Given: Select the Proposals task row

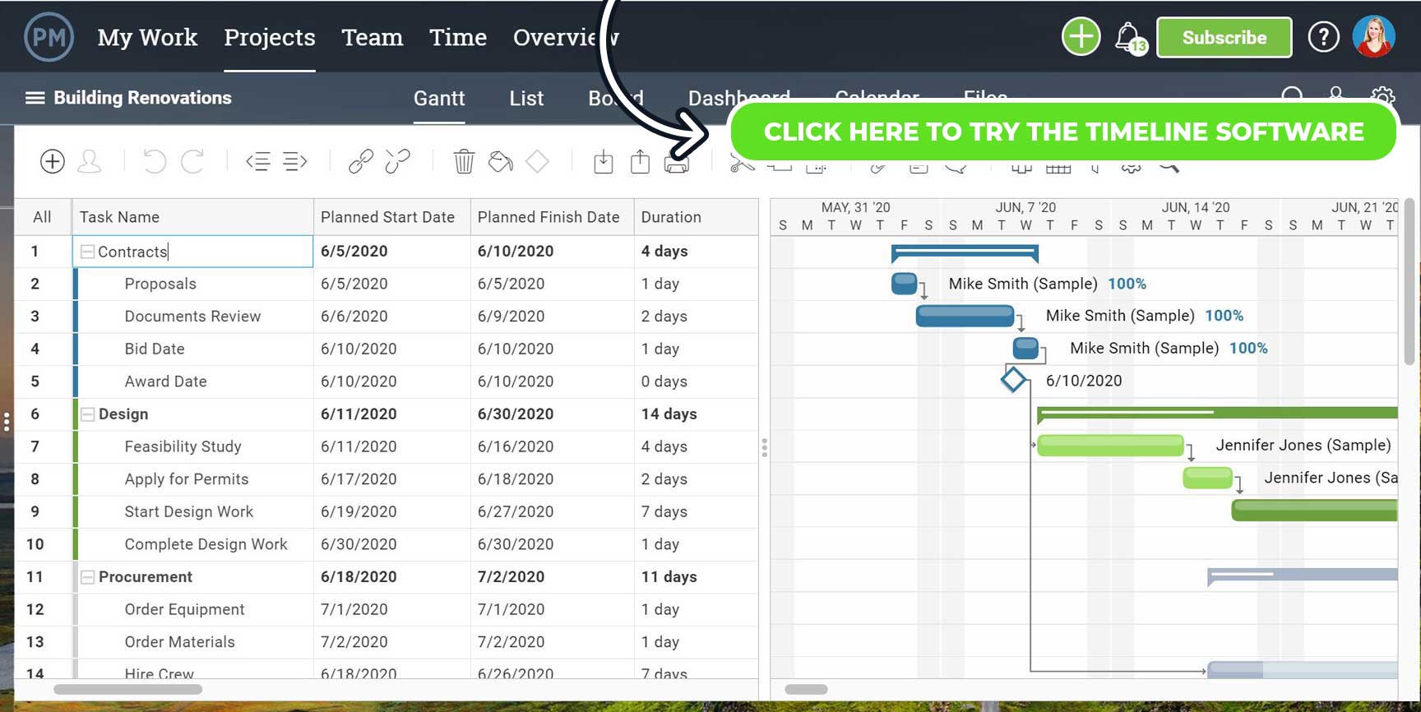Looking at the screenshot, I should 386,284.
